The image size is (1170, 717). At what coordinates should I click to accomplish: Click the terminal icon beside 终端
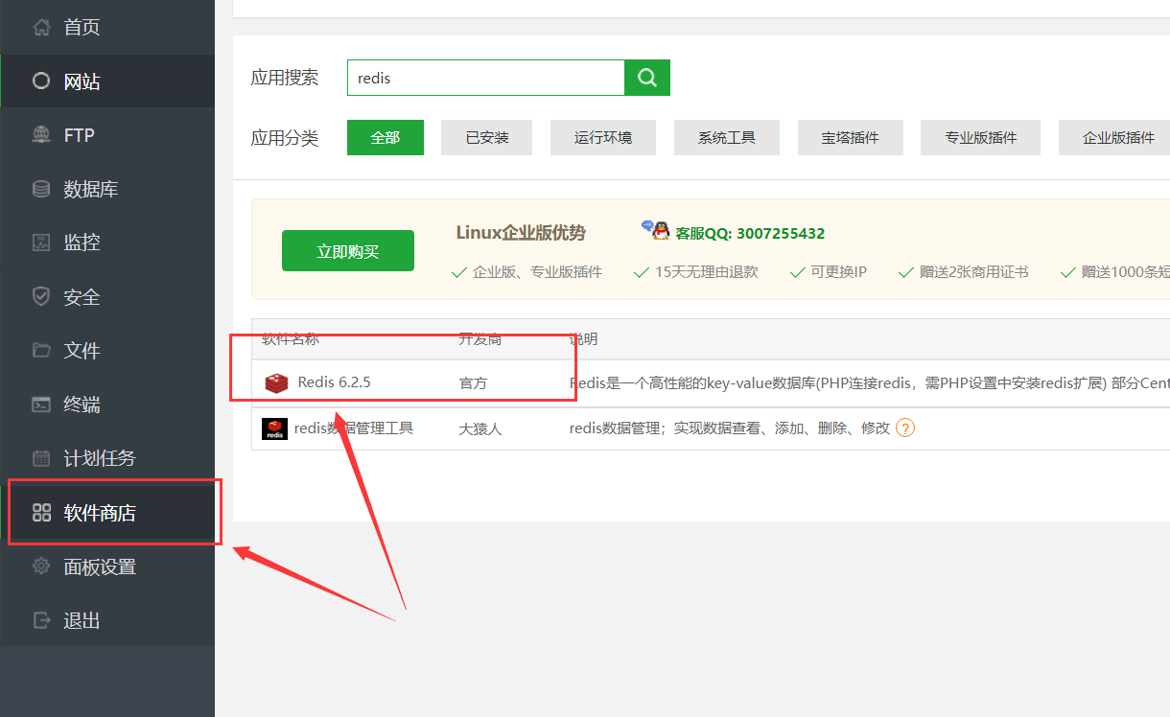tap(41, 404)
